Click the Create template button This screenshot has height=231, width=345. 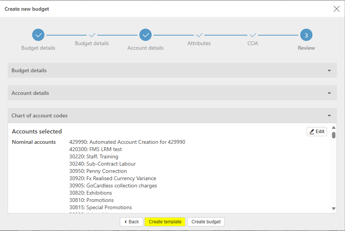click(165, 222)
